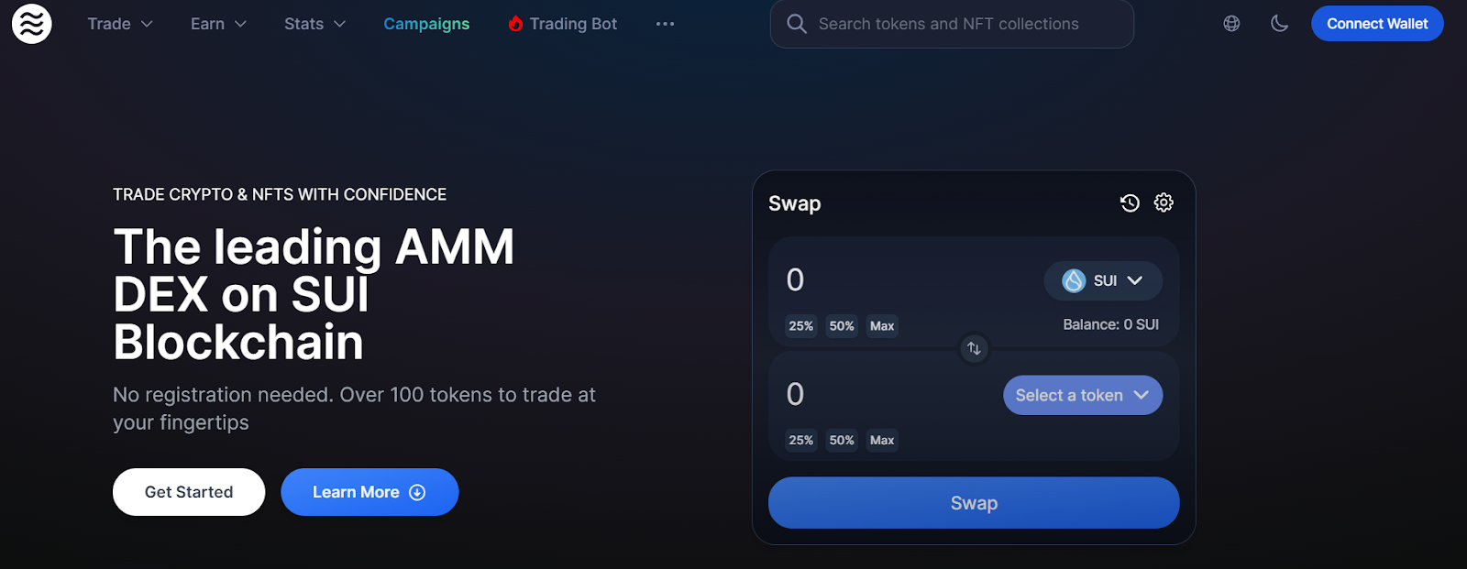Expand the Earn dropdown menu
This screenshot has width=1467, height=569.
(218, 24)
